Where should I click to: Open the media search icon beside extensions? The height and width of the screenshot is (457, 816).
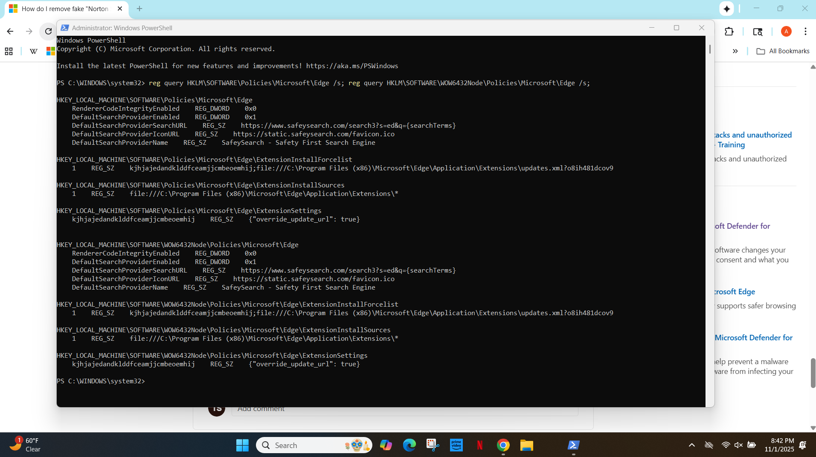pyautogui.click(x=758, y=32)
